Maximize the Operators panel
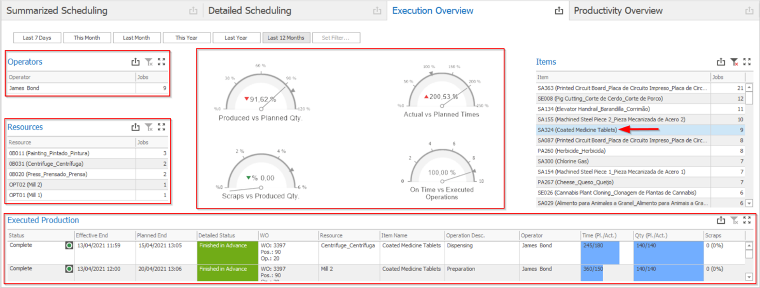 (x=161, y=62)
